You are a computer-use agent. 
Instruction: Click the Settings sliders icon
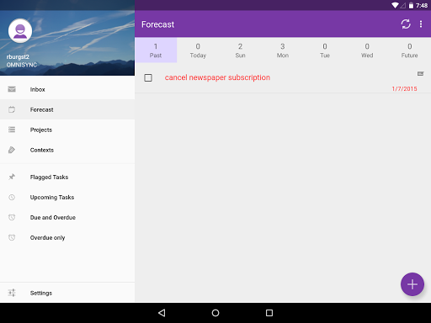click(x=12, y=293)
